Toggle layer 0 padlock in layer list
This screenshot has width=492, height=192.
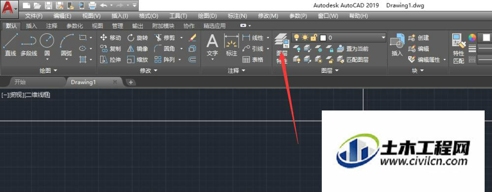pyautogui.click(x=313, y=38)
